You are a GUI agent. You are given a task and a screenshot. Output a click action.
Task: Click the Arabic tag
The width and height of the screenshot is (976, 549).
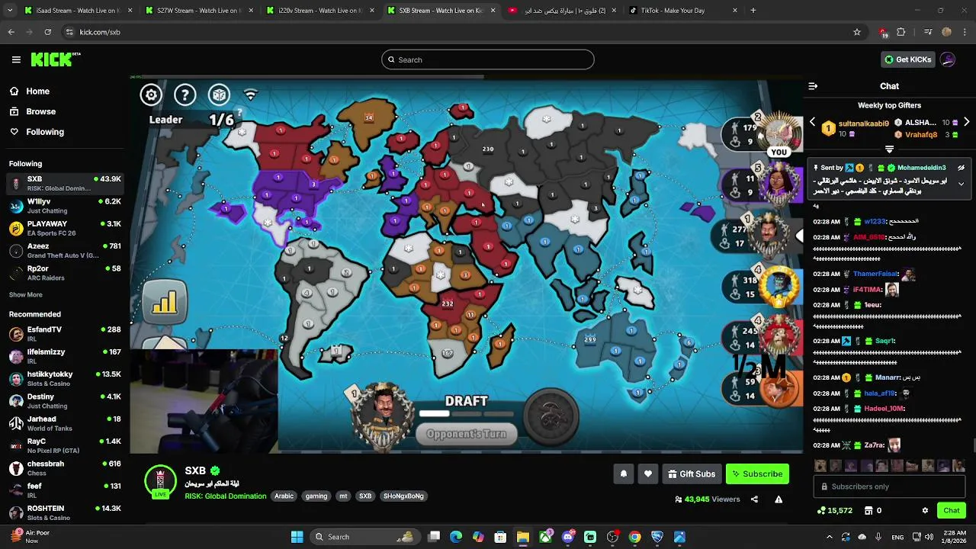tap(284, 496)
